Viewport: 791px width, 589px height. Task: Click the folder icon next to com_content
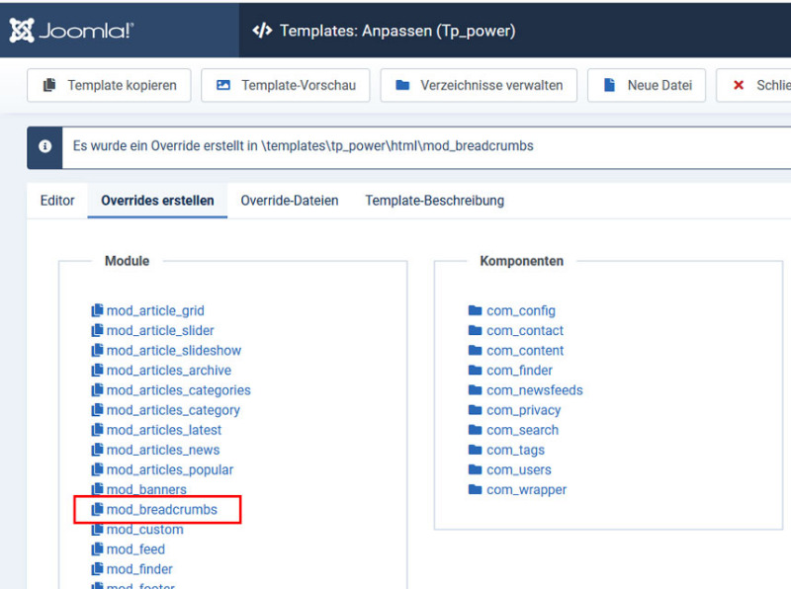click(476, 350)
